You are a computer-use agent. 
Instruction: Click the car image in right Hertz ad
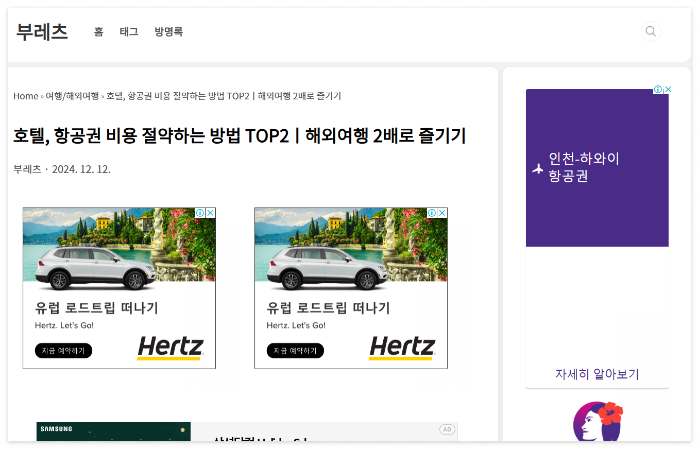(x=327, y=267)
